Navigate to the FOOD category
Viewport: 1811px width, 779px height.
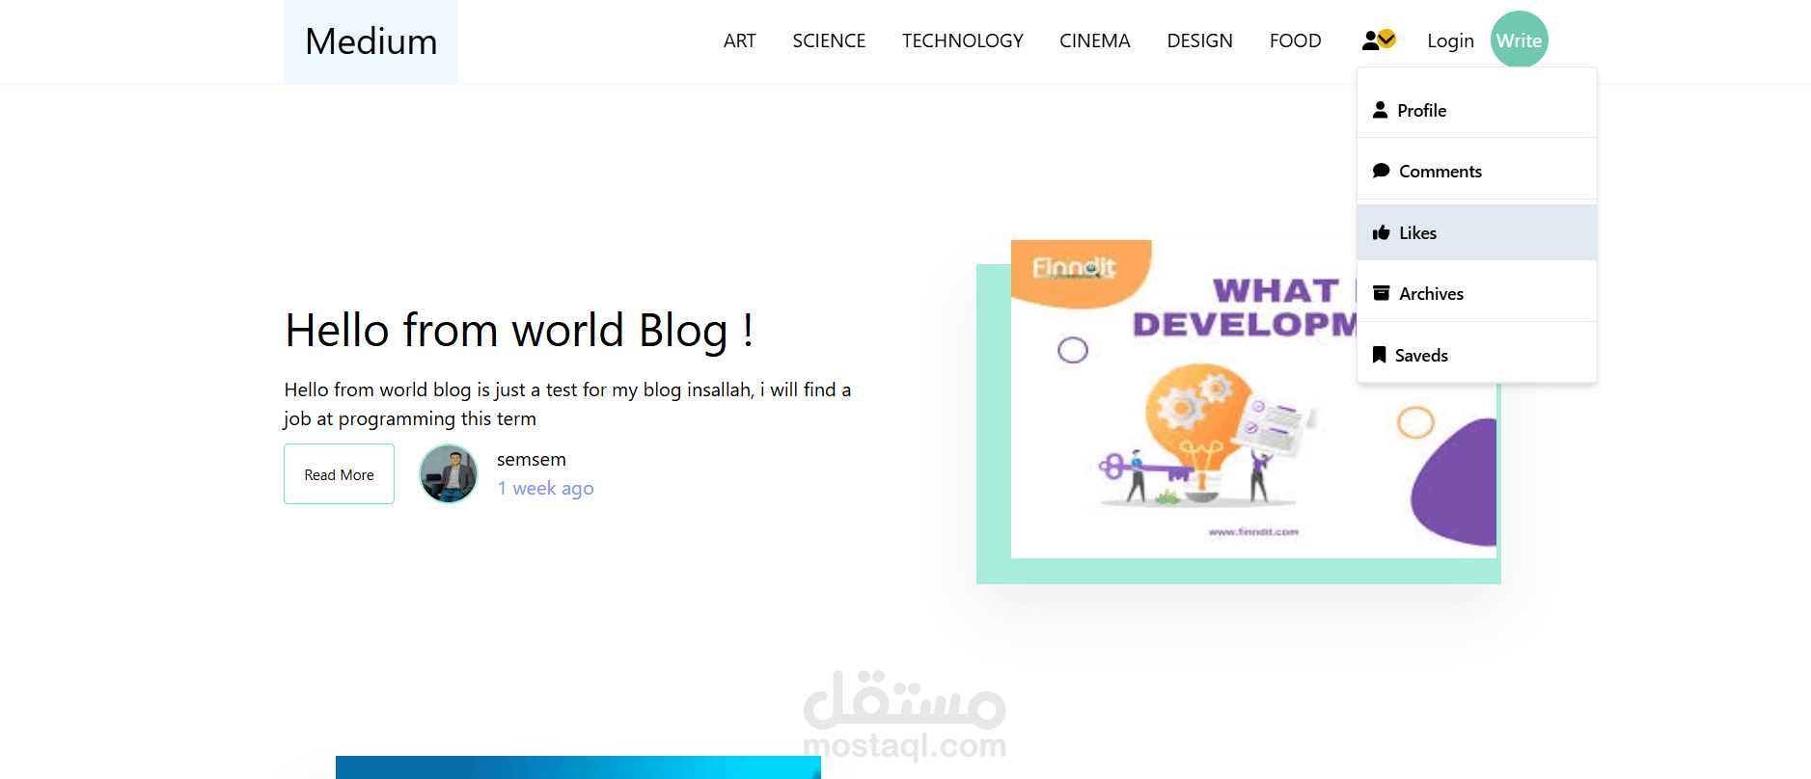(1296, 40)
